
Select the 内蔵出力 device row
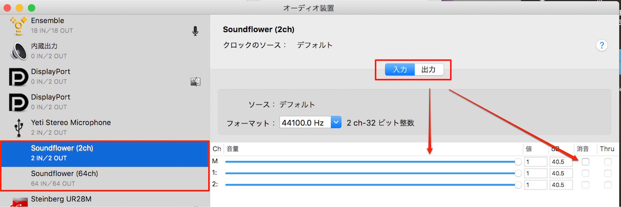(x=105, y=51)
